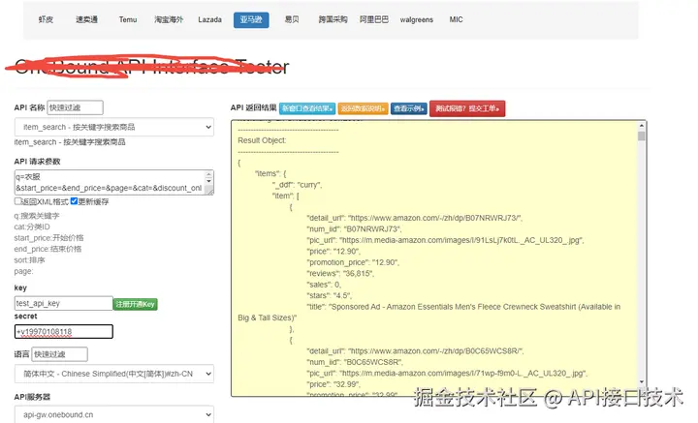Screen dimensions: 698x423
Task: Click the pic_url line with 91LsLj7k0tL
Action: (445, 240)
